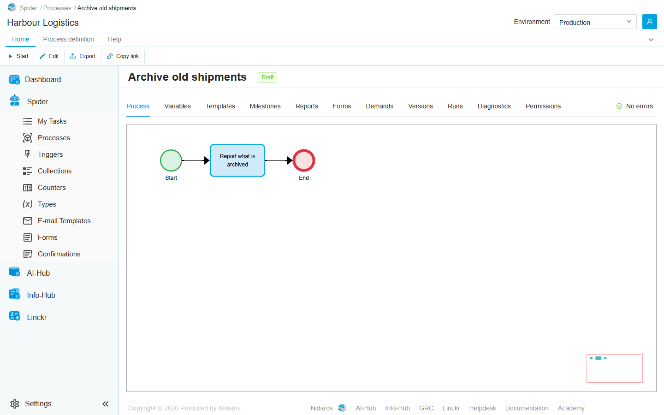Export the process definition
The height and width of the screenshot is (415, 664).
click(x=83, y=56)
